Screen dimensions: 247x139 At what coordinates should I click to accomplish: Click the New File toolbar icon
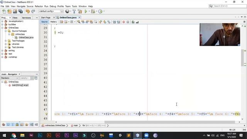coord(4,11)
